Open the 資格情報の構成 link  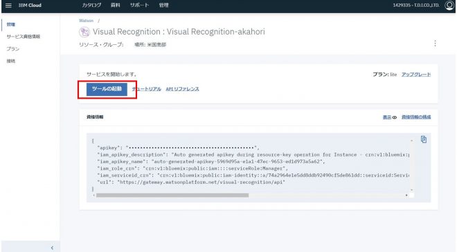[x=416, y=117]
